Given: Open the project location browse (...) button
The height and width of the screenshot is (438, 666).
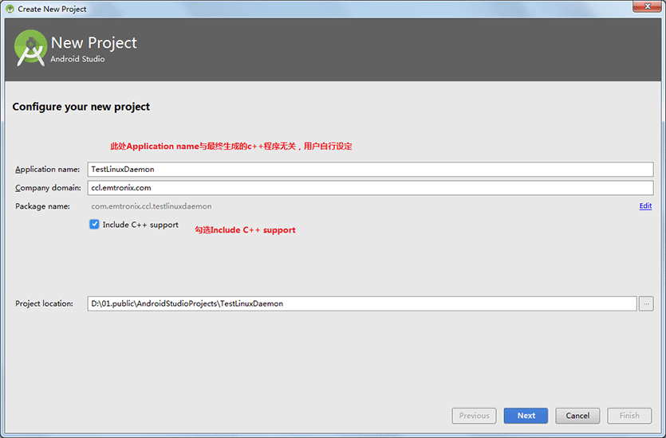Looking at the screenshot, I should point(646,303).
